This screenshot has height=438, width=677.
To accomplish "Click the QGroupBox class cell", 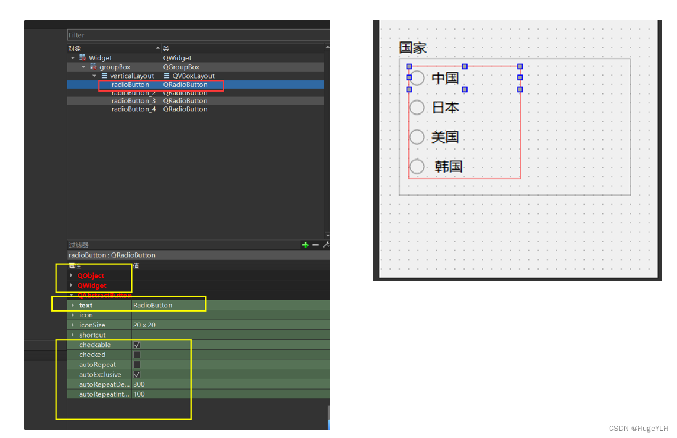I will coord(181,67).
